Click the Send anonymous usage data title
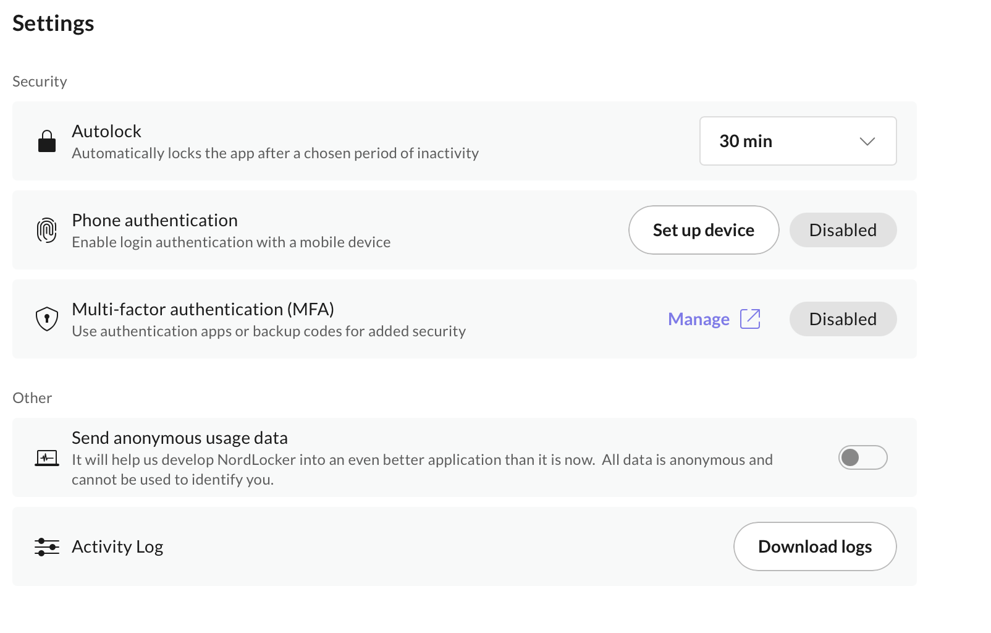 click(x=180, y=438)
